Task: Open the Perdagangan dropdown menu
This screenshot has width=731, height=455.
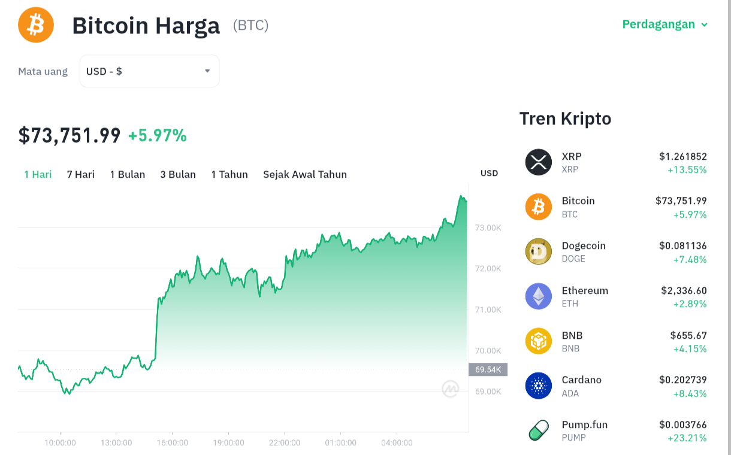Action: pos(665,25)
